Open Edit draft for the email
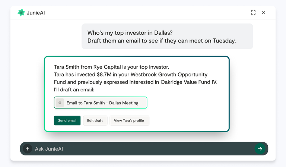 95,120
